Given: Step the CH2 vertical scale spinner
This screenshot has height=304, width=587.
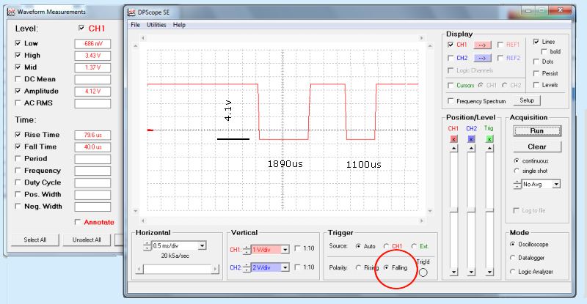Looking at the screenshot, I should coord(247,267).
